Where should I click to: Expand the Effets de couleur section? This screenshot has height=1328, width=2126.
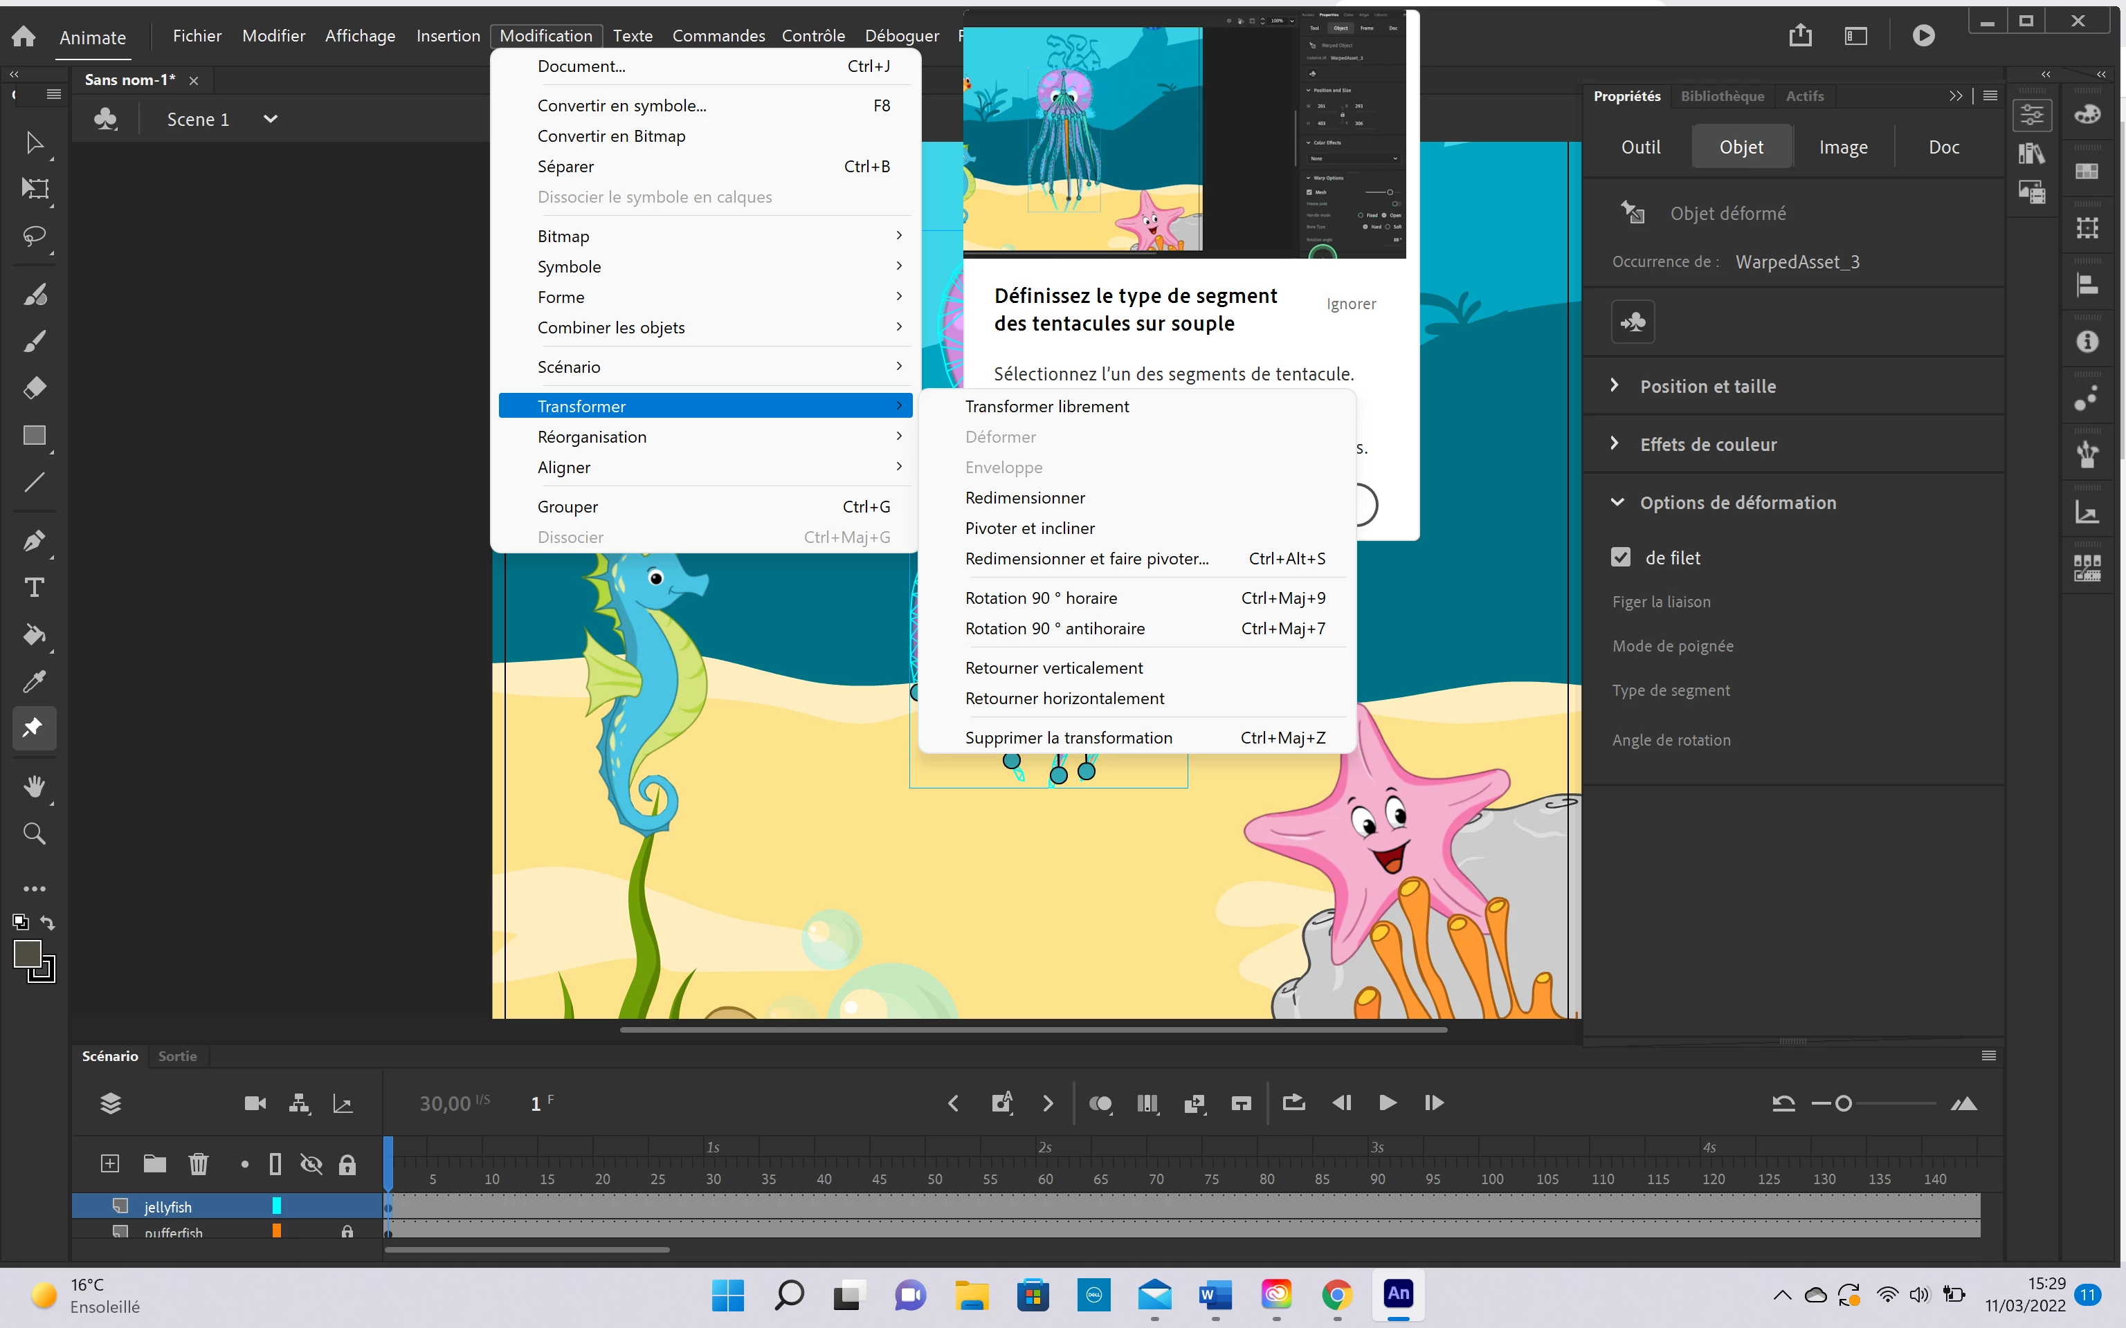tap(1707, 445)
